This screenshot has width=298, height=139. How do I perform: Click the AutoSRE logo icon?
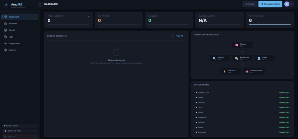(6, 5)
